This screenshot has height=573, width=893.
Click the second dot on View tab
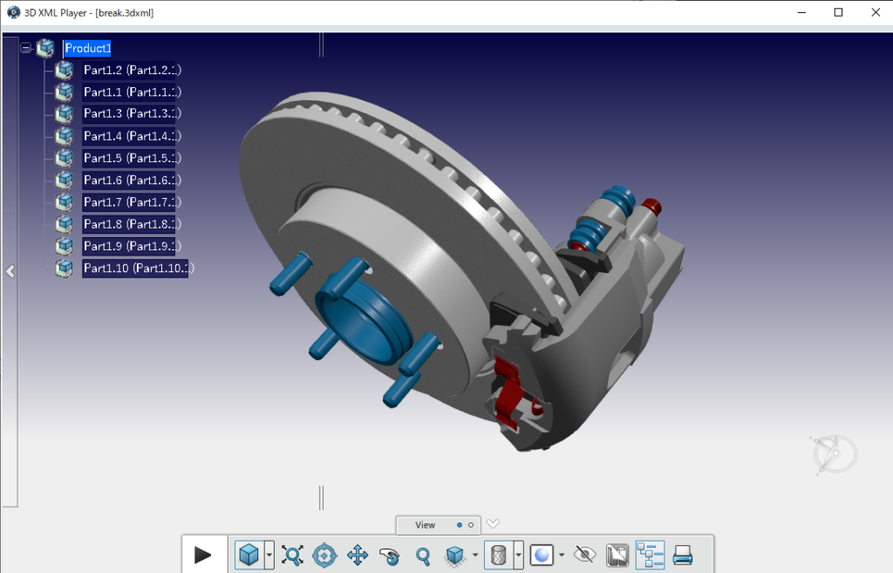471,524
